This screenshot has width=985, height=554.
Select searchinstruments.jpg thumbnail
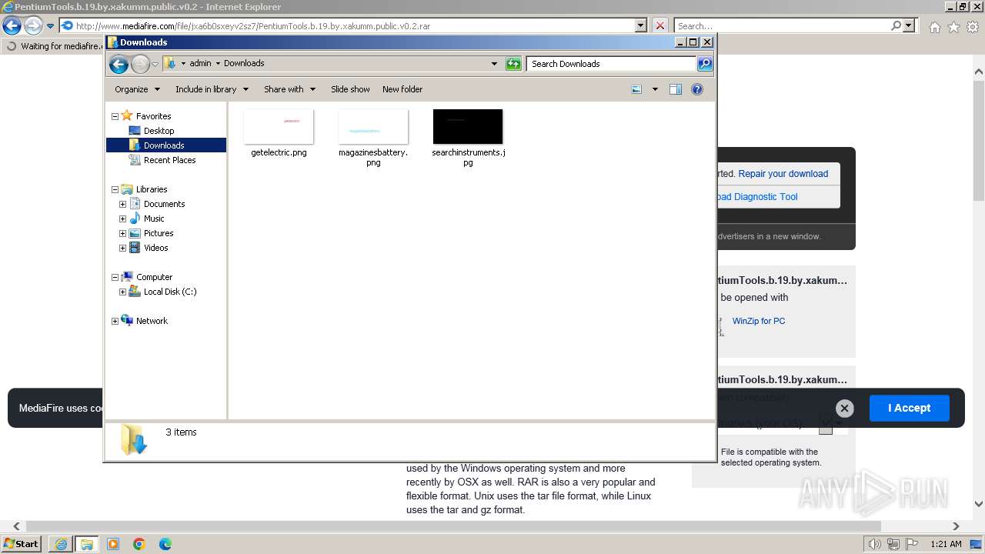(x=468, y=126)
